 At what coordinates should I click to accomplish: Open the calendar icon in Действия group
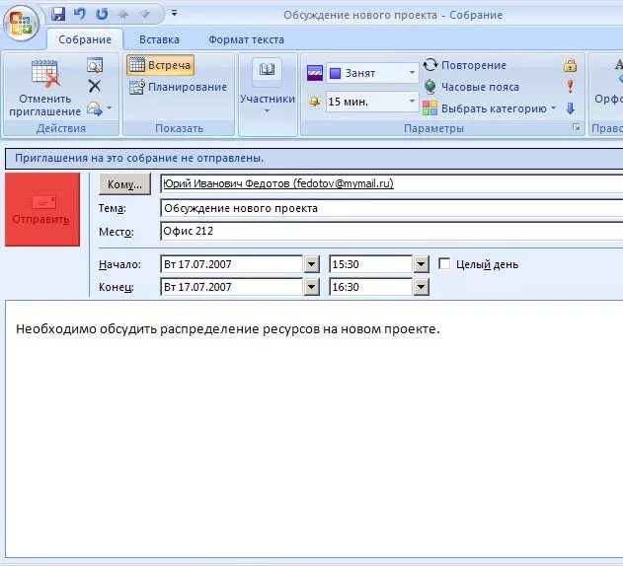pyautogui.click(x=95, y=65)
